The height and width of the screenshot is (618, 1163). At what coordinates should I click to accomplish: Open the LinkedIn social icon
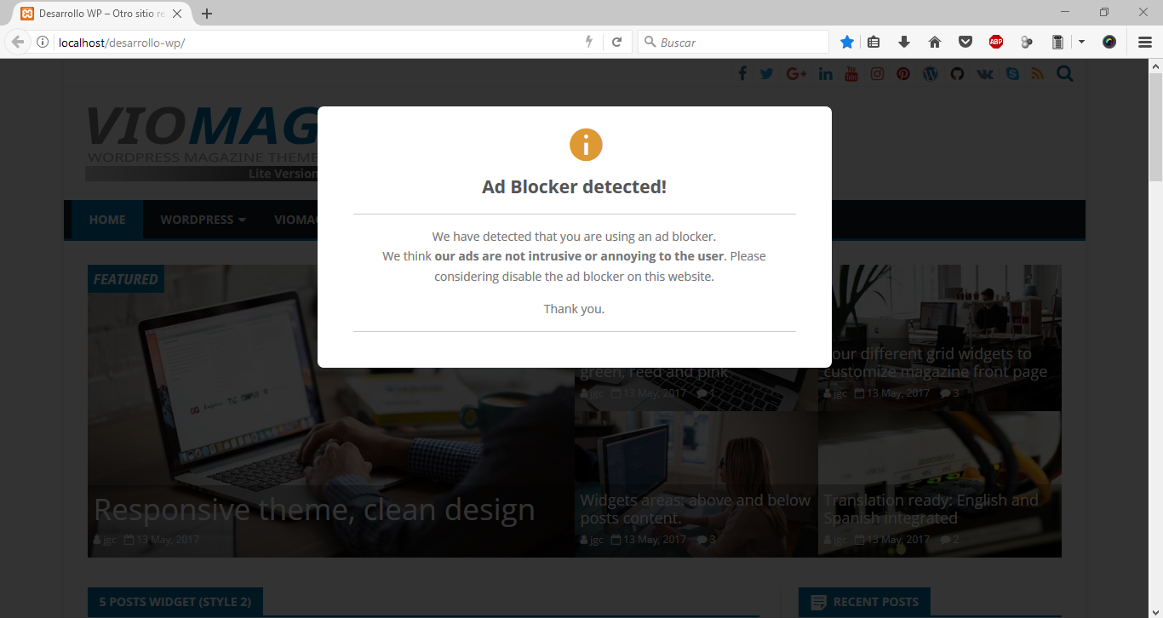826,74
